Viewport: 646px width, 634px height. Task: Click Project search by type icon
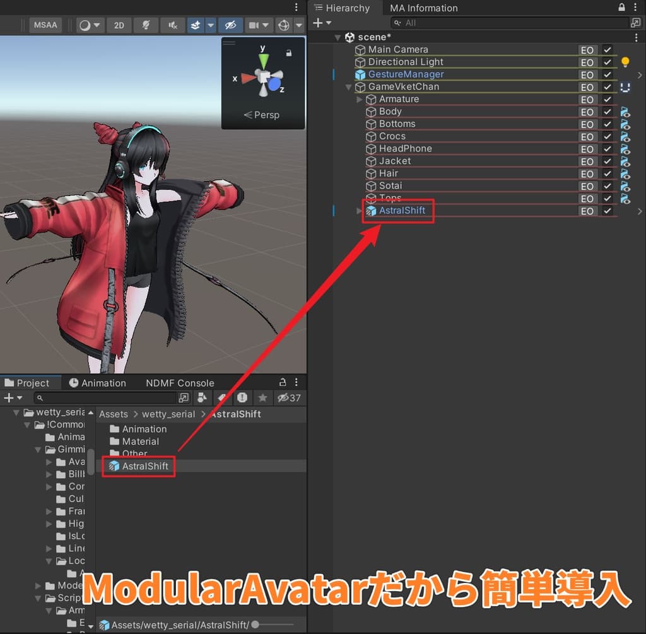pos(202,397)
